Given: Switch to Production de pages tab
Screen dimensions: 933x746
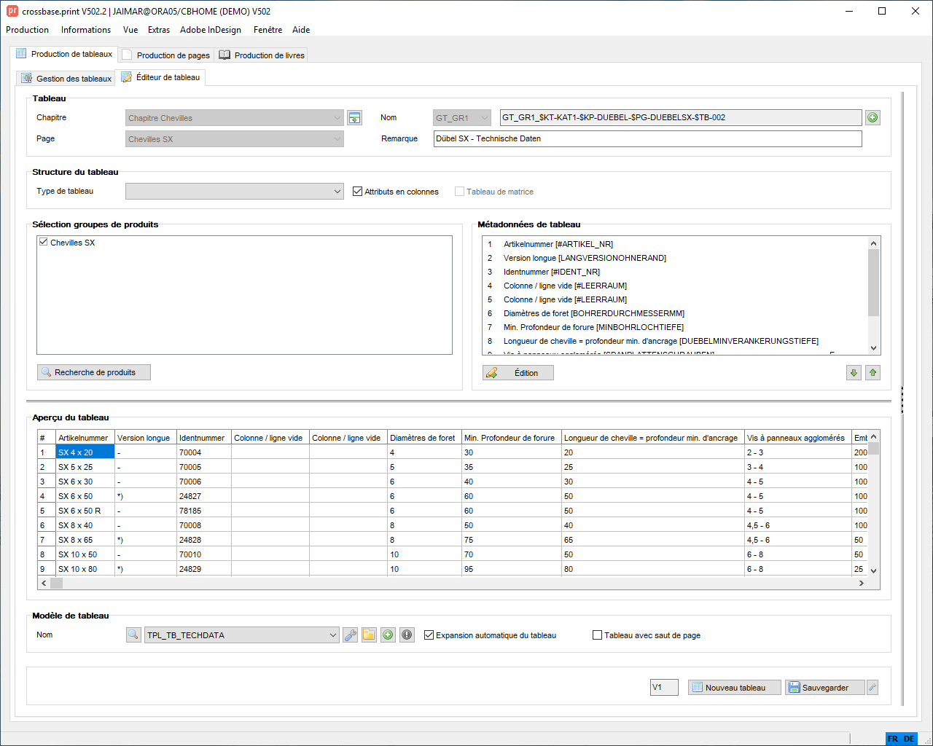Looking at the screenshot, I should 166,55.
